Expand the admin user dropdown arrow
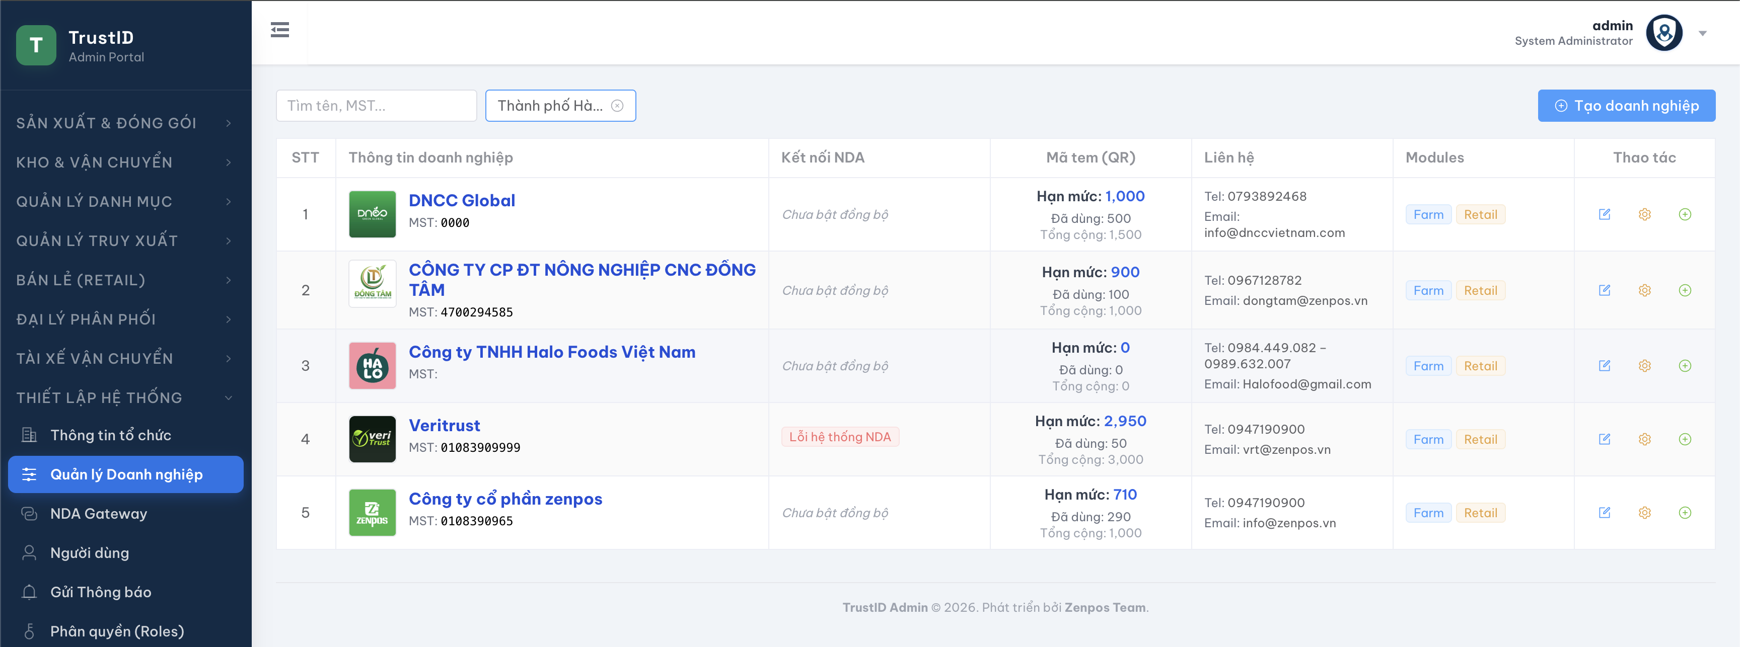 [1702, 33]
